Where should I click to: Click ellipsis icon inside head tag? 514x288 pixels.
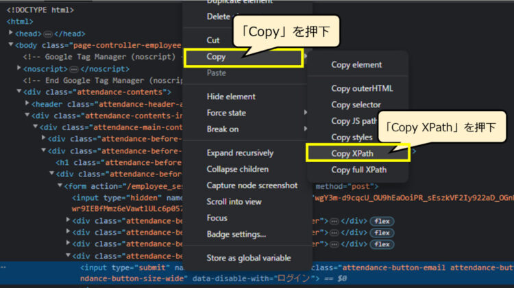click(48, 34)
